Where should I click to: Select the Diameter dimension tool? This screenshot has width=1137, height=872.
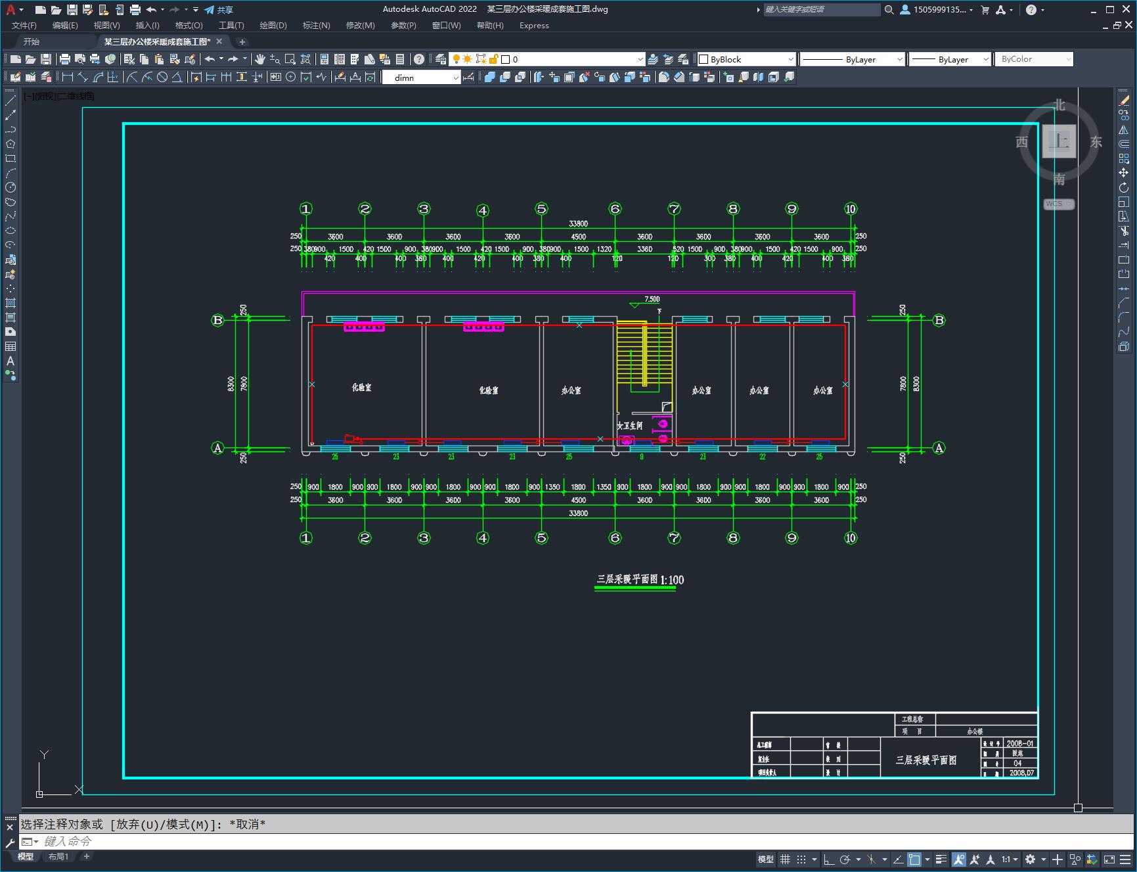[162, 77]
